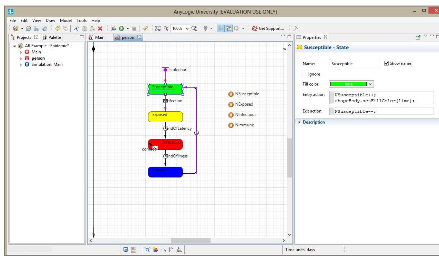439x259 pixels.
Task: Click the horizontal scrollbar thumb in editor
Action: coord(191,241)
